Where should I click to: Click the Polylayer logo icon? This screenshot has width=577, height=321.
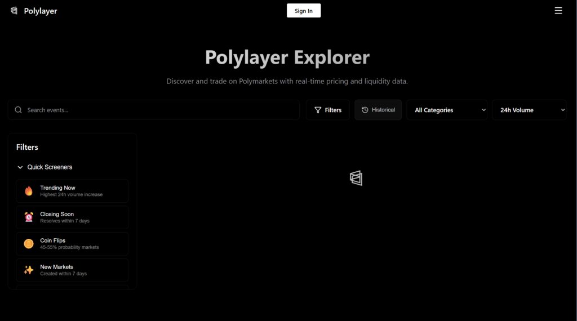click(x=14, y=11)
